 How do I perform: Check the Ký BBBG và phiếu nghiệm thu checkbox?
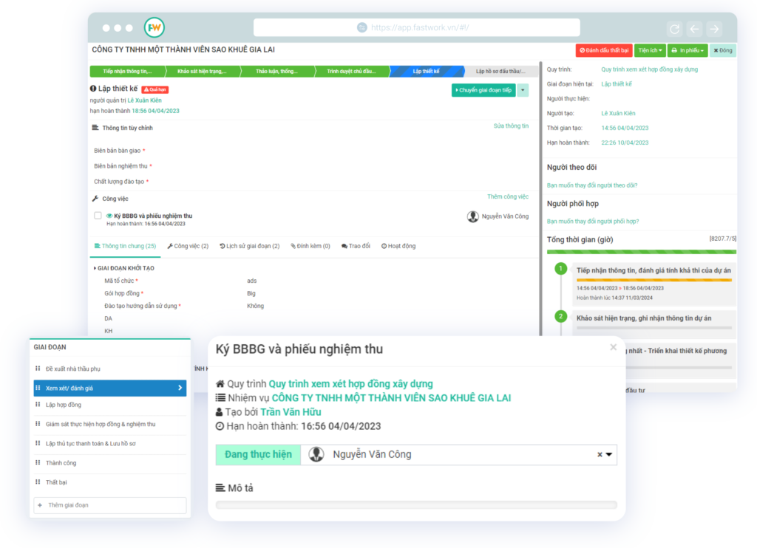[x=98, y=216]
